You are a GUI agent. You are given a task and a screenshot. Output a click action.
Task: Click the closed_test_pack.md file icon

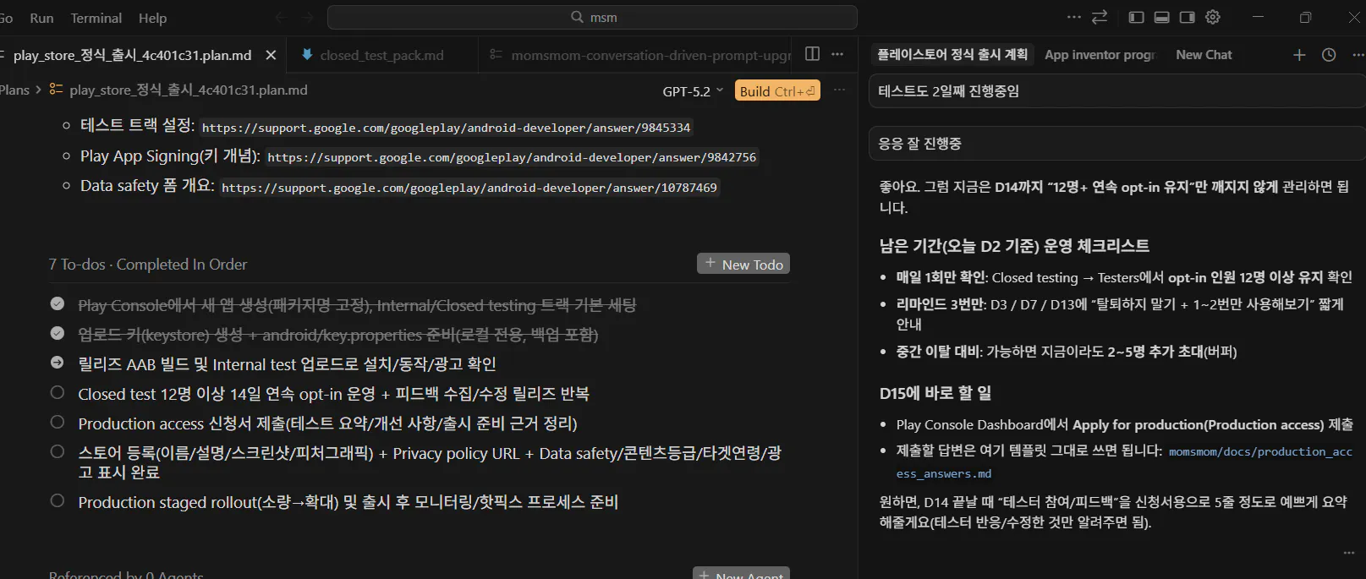(x=307, y=55)
